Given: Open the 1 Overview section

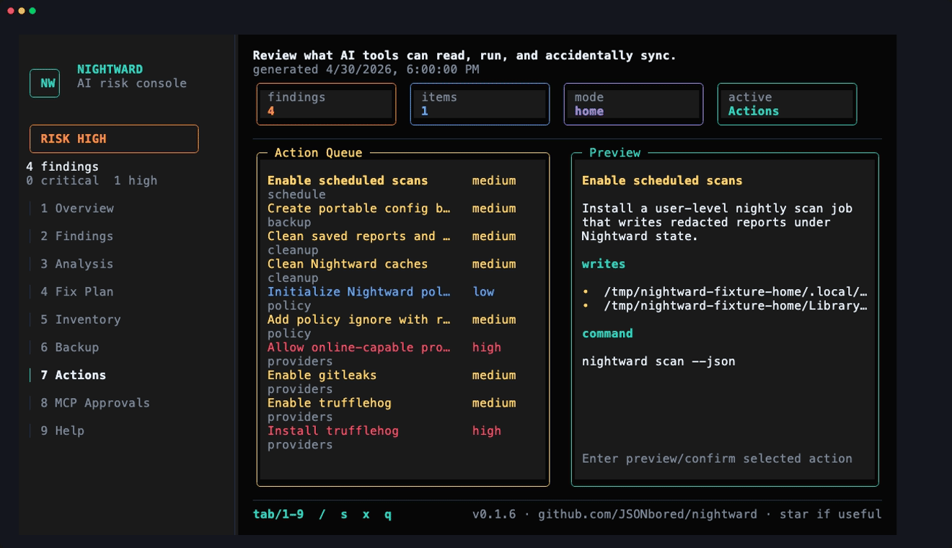Looking at the screenshot, I should (77, 208).
